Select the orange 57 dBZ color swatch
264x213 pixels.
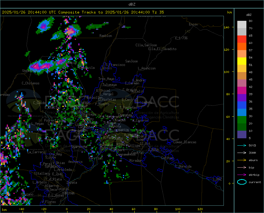pyautogui.click(x=242, y=47)
